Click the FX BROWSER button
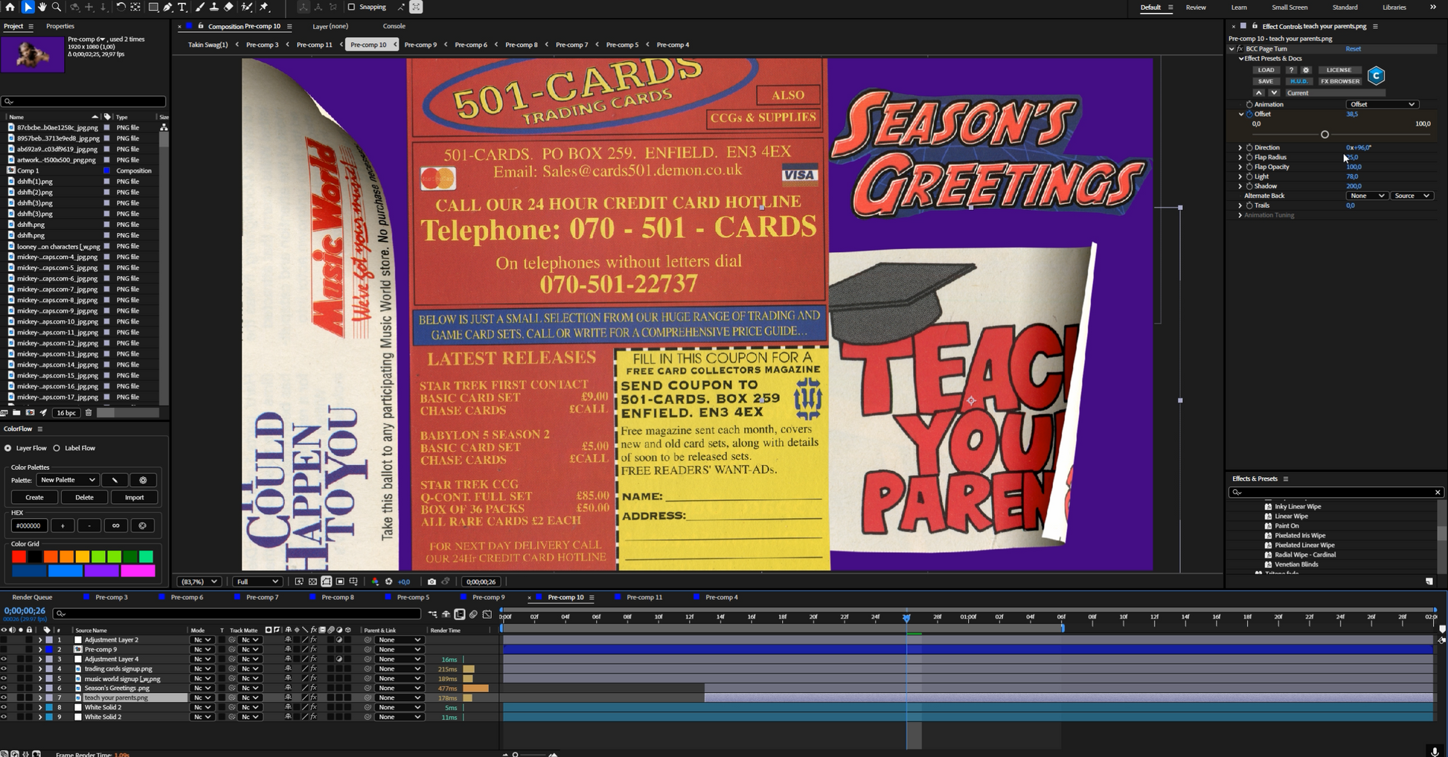The image size is (1448, 757). click(1340, 81)
